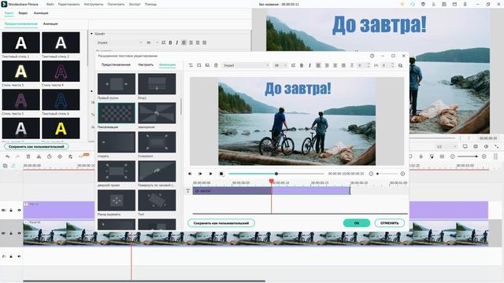Lock the video track
Viewport: 504px width, 283px height.
(11, 233)
